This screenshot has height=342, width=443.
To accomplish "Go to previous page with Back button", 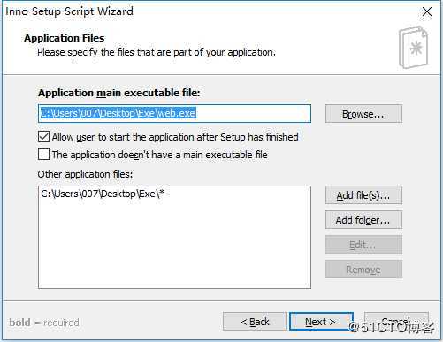I will pyautogui.click(x=255, y=322).
